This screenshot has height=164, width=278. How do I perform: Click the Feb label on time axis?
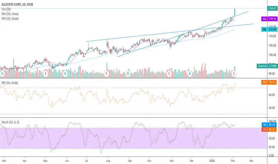(x=233, y=161)
